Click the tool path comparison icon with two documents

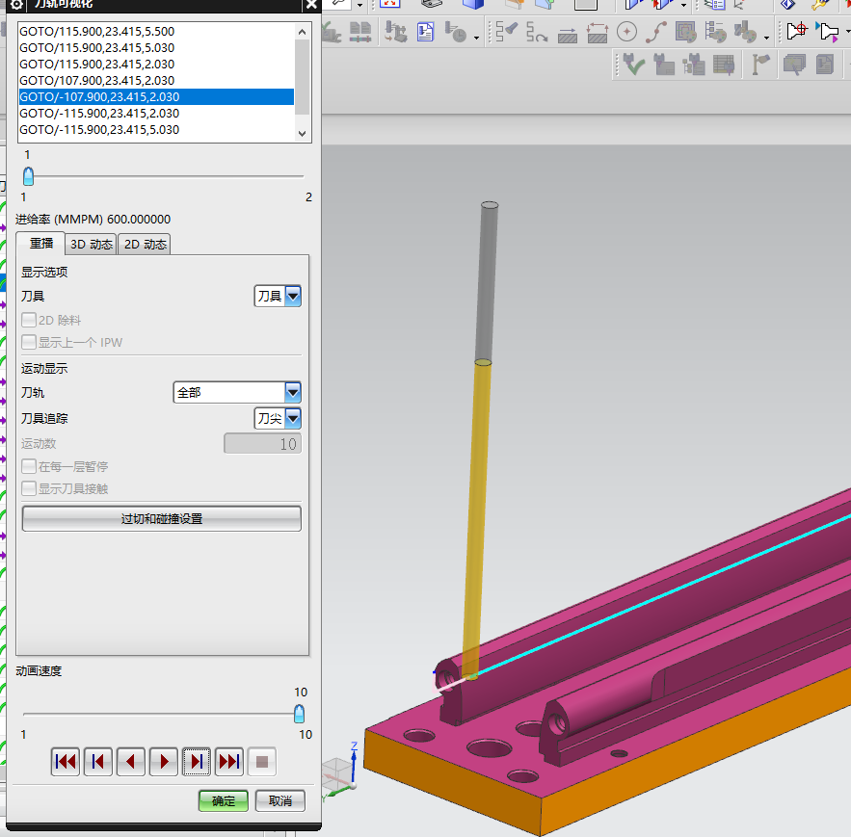(x=359, y=32)
